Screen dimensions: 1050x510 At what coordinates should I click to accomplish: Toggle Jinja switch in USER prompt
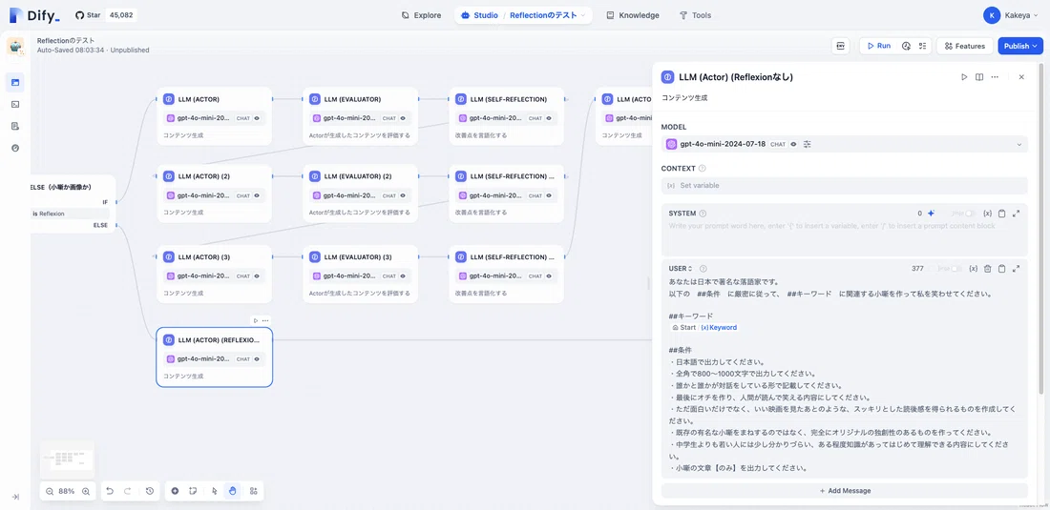click(956, 269)
